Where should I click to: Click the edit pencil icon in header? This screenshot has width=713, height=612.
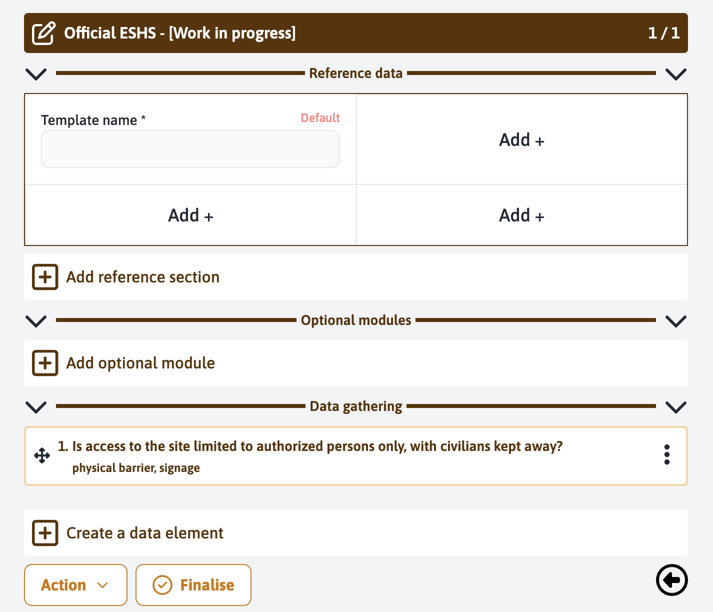coord(43,33)
